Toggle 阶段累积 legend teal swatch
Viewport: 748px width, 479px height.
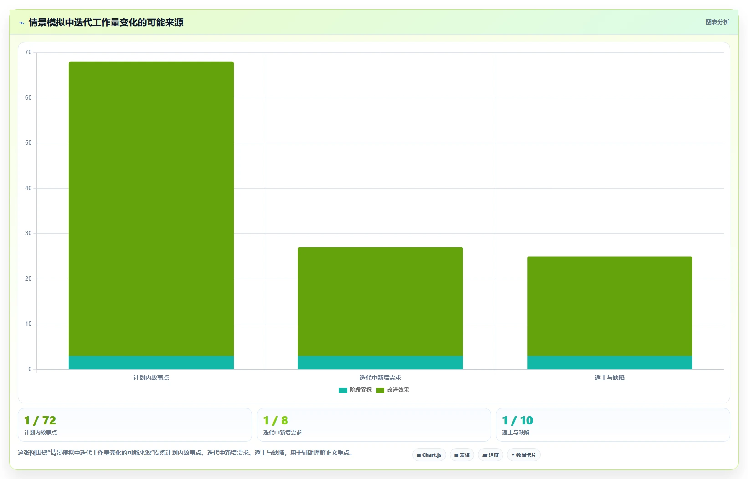343,390
